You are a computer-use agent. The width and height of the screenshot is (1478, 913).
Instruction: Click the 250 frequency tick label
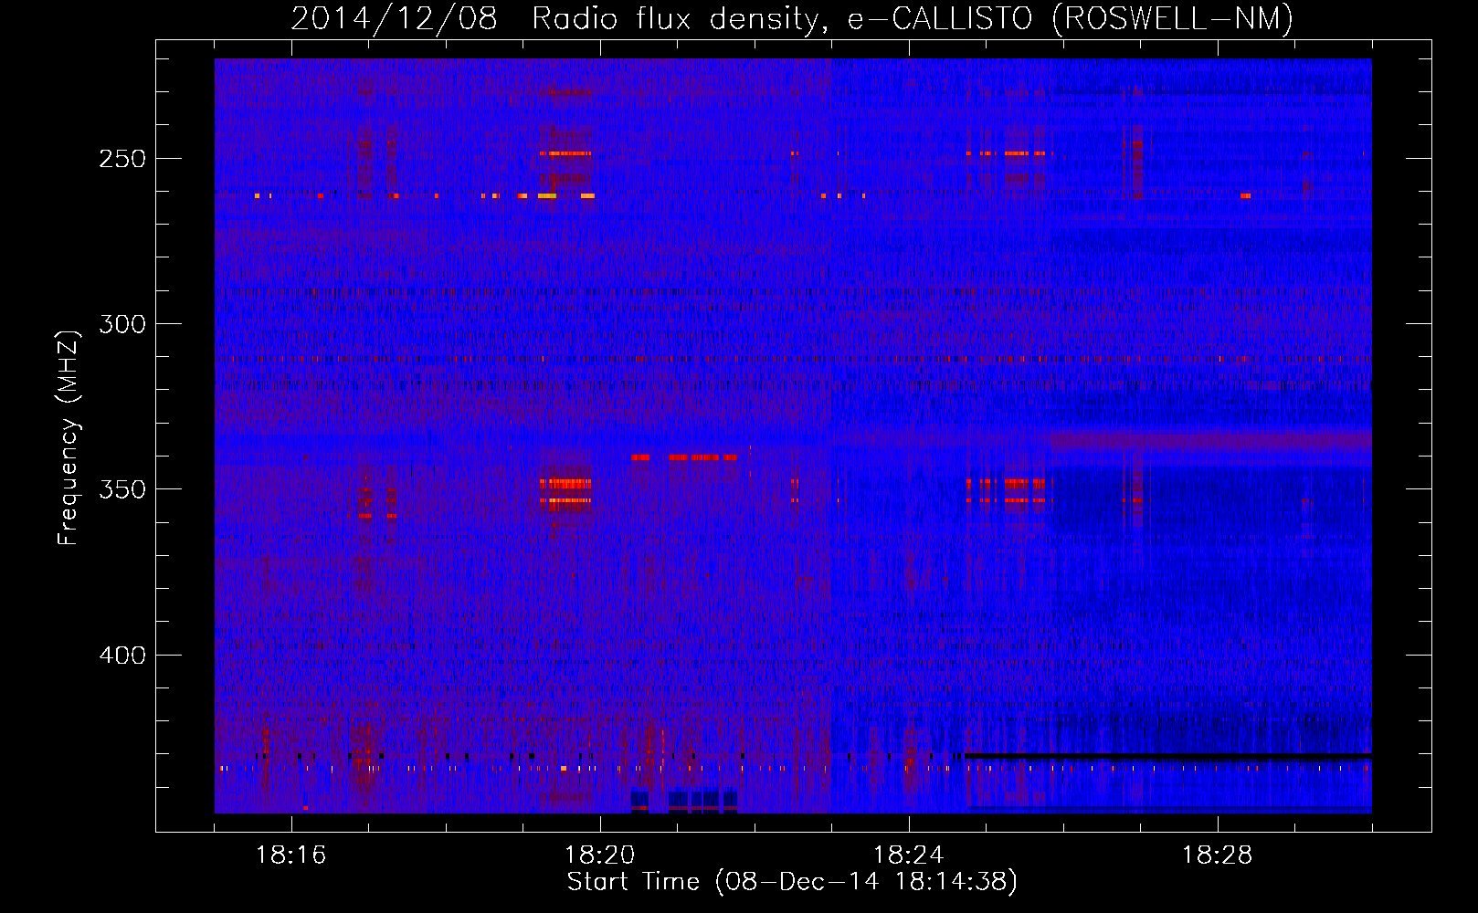[x=122, y=159]
